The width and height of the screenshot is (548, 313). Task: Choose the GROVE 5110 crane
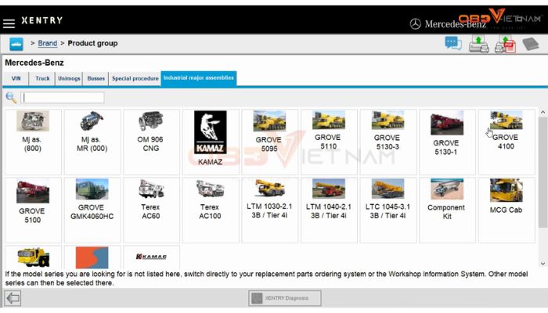(329, 142)
